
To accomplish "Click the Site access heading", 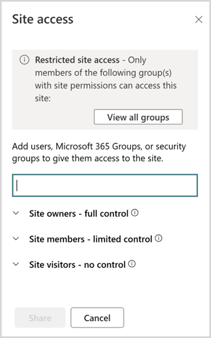I will click(x=43, y=19).
